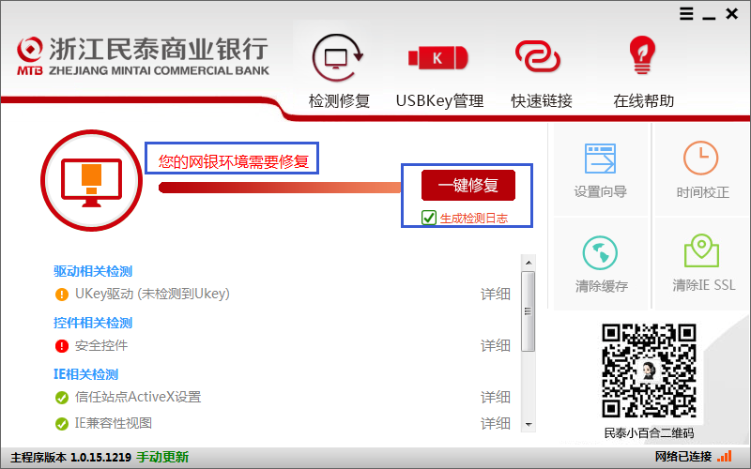Open the 快速链接 chain link icon
Screen dimensions: 751x469
(x=538, y=57)
